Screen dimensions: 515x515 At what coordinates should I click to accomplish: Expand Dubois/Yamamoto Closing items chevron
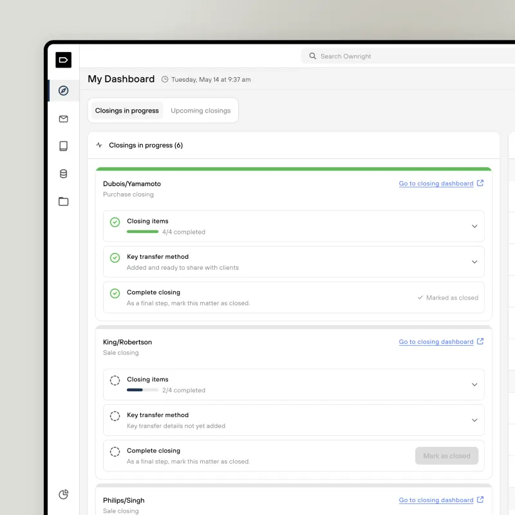[474, 227]
